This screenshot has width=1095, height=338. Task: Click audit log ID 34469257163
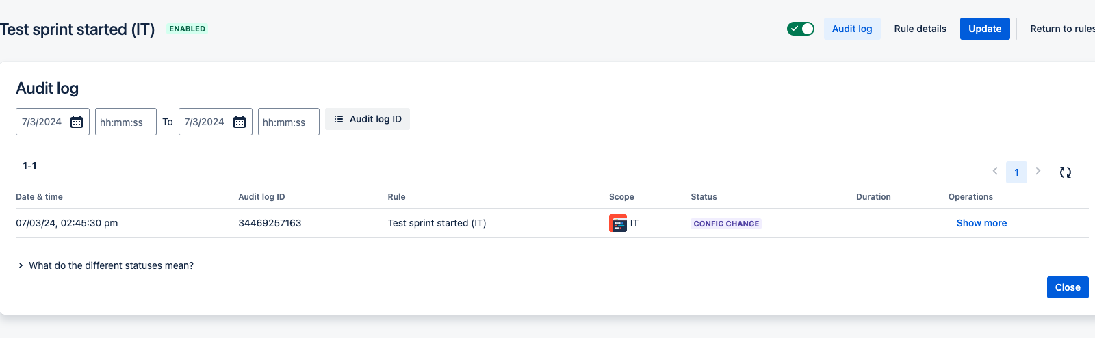point(270,223)
